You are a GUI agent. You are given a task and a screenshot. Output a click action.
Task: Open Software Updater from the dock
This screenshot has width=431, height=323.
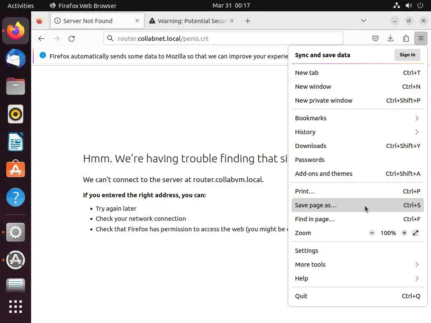coord(16,260)
